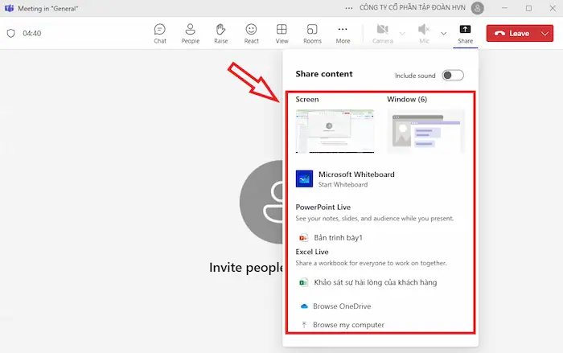Raise your hand in meeting
This screenshot has height=353, width=563.
[221, 33]
